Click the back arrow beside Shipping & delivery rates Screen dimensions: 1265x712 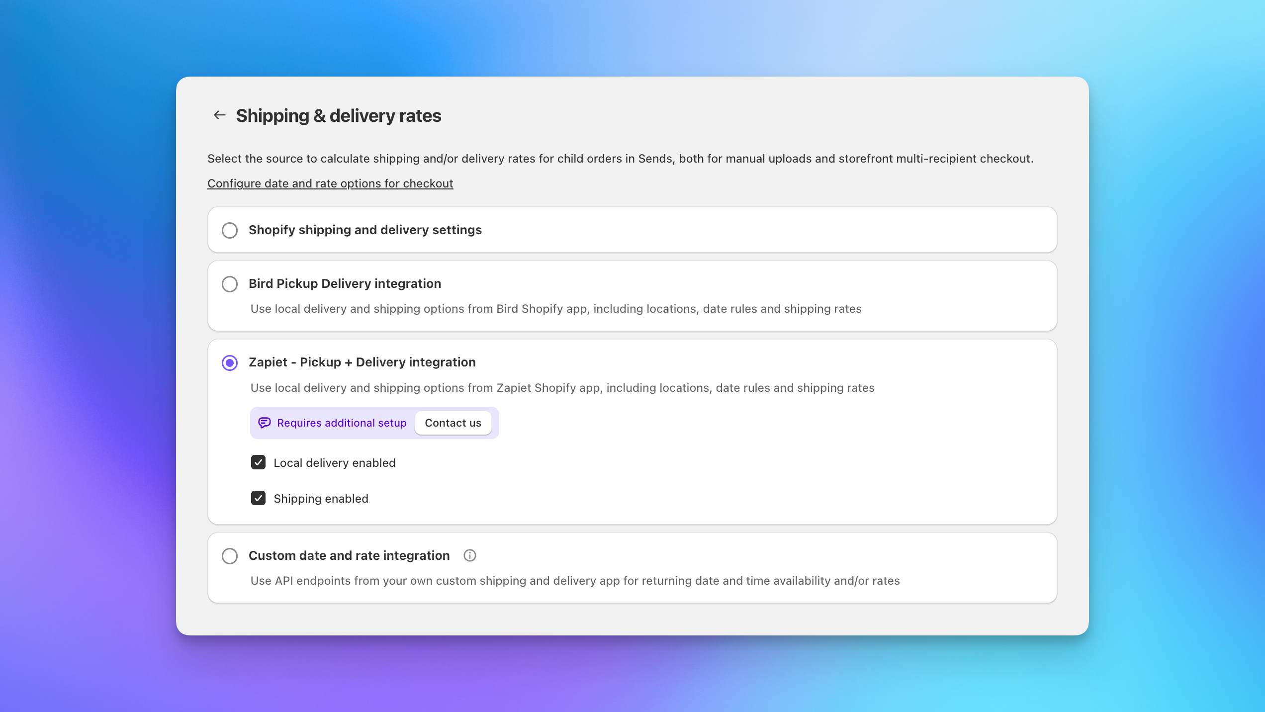click(220, 114)
